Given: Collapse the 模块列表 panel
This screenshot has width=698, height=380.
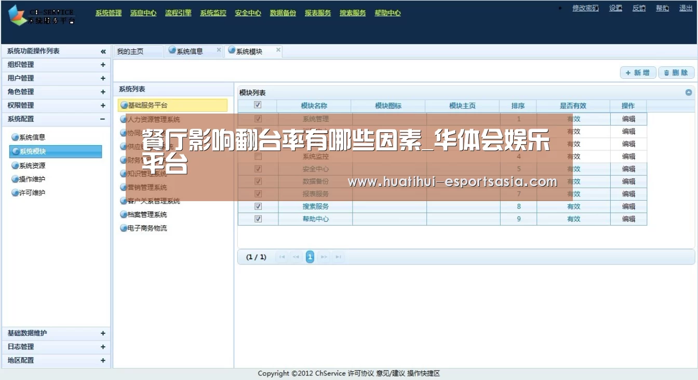Looking at the screenshot, I should pyautogui.click(x=689, y=92).
